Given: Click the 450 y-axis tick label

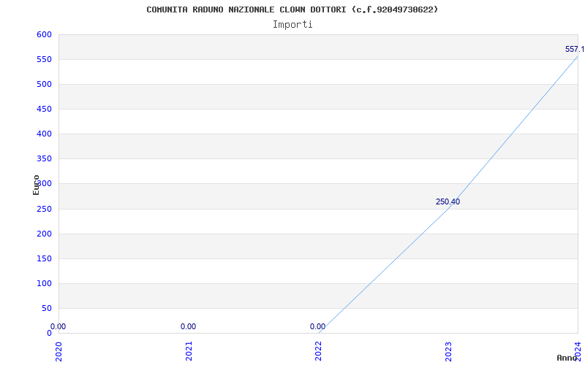Looking at the screenshot, I should click(x=44, y=109).
